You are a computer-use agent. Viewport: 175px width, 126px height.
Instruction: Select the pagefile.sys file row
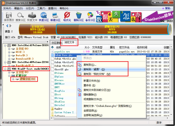tap(110, 52)
